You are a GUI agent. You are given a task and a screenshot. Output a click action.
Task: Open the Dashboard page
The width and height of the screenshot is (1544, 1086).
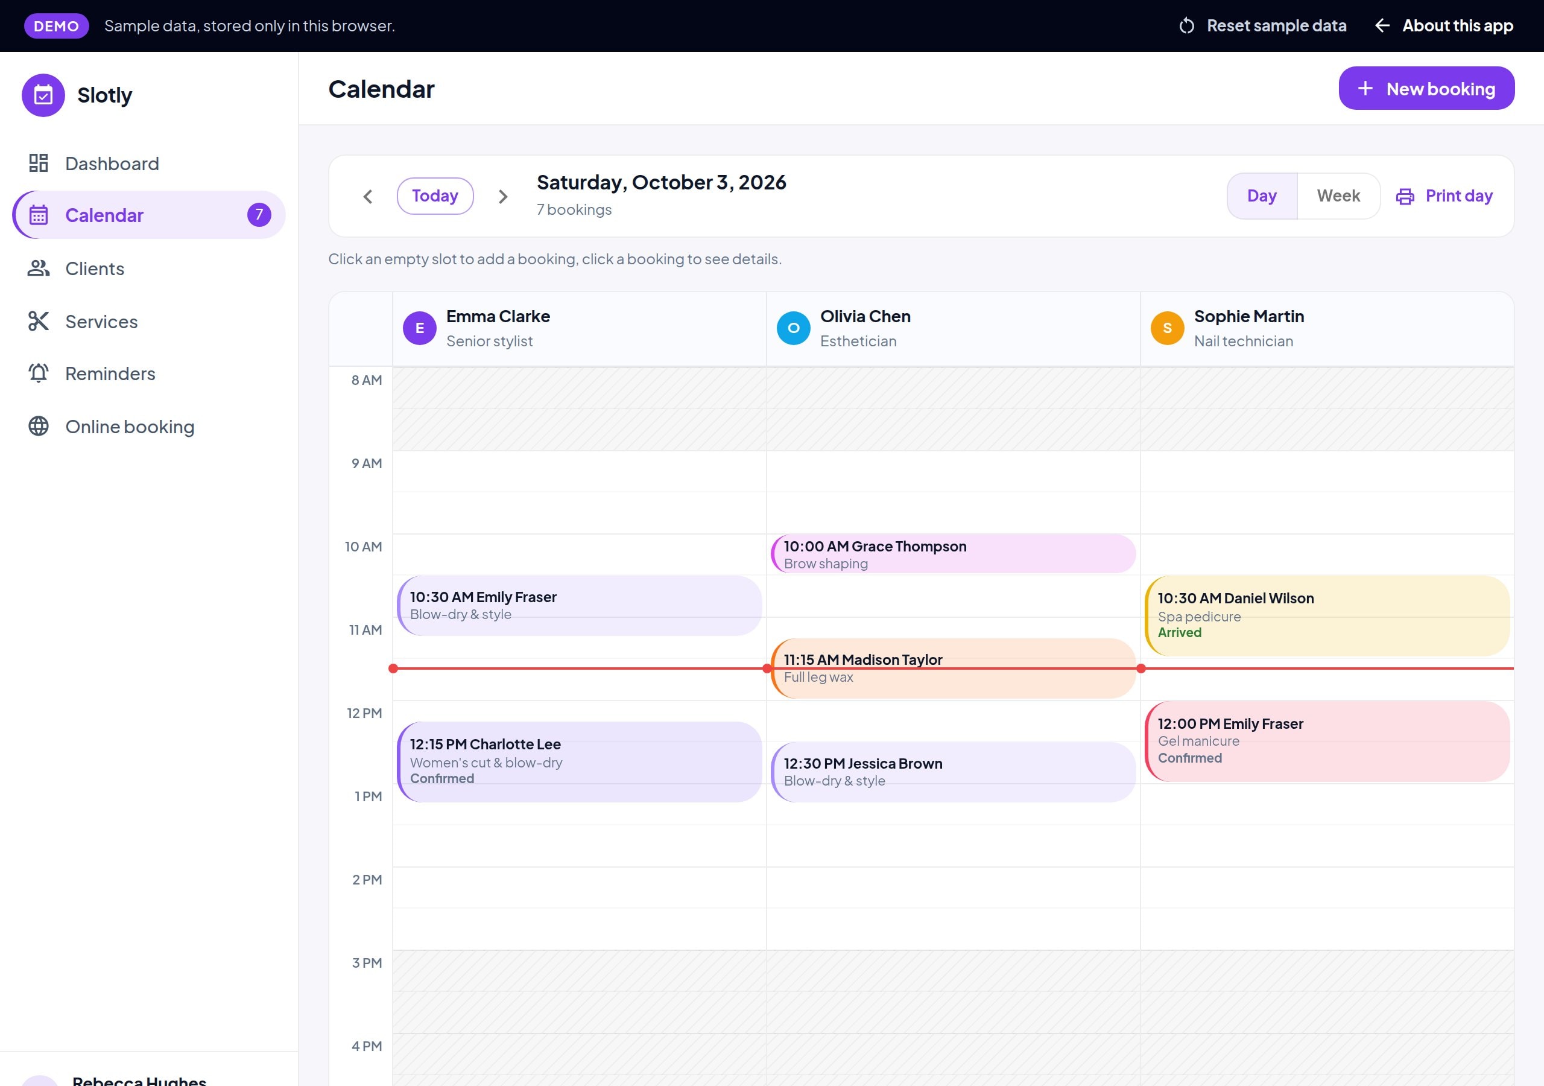pos(148,163)
